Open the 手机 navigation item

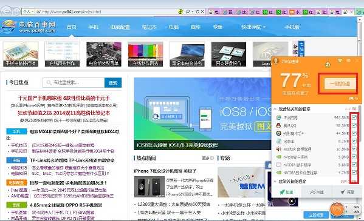[94, 27]
